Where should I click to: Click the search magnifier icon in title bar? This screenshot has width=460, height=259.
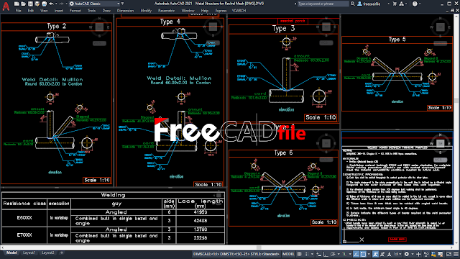click(353, 4)
